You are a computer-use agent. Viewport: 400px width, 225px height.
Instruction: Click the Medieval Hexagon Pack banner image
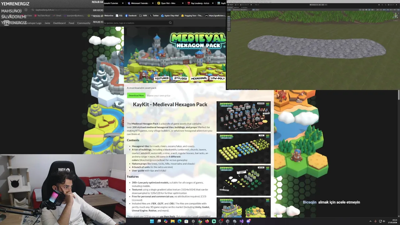(x=175, y=55)
